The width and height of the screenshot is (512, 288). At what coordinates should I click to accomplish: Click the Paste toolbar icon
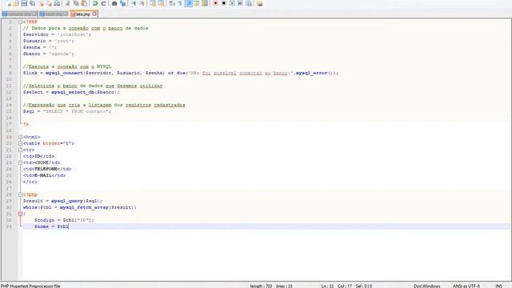(x=84, y=3)
